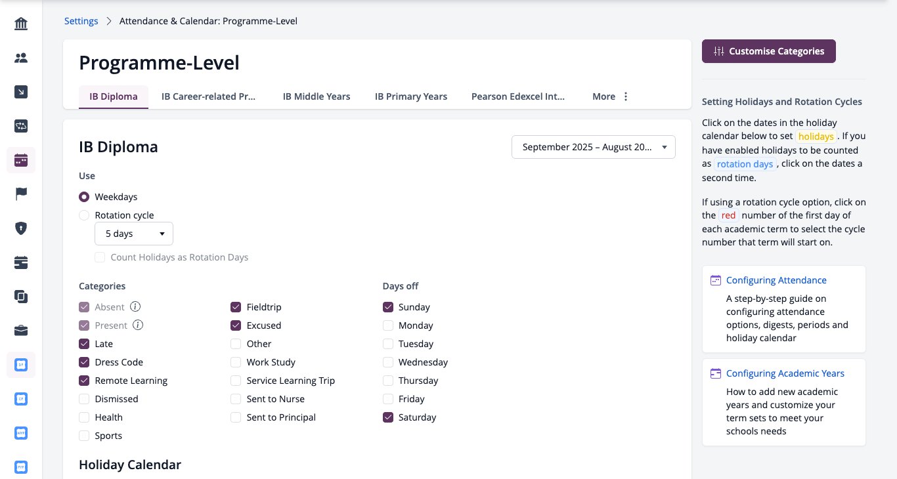Open the school building icon in sidebar

(21, 24)
